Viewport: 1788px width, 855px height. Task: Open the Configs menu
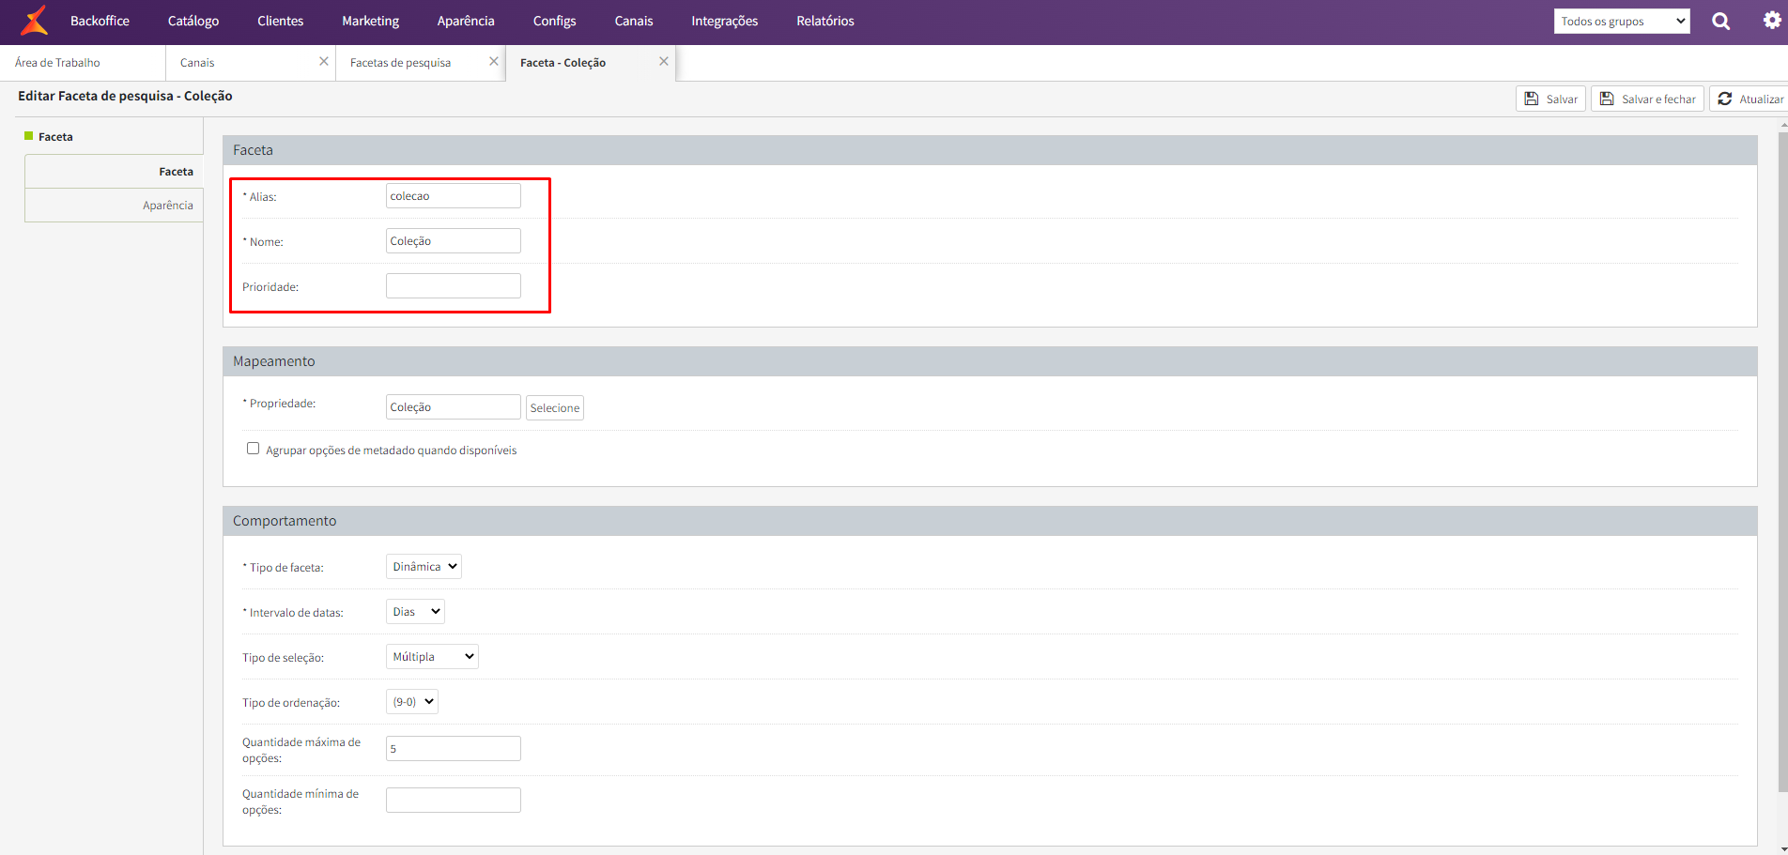[x=555, y=21]
